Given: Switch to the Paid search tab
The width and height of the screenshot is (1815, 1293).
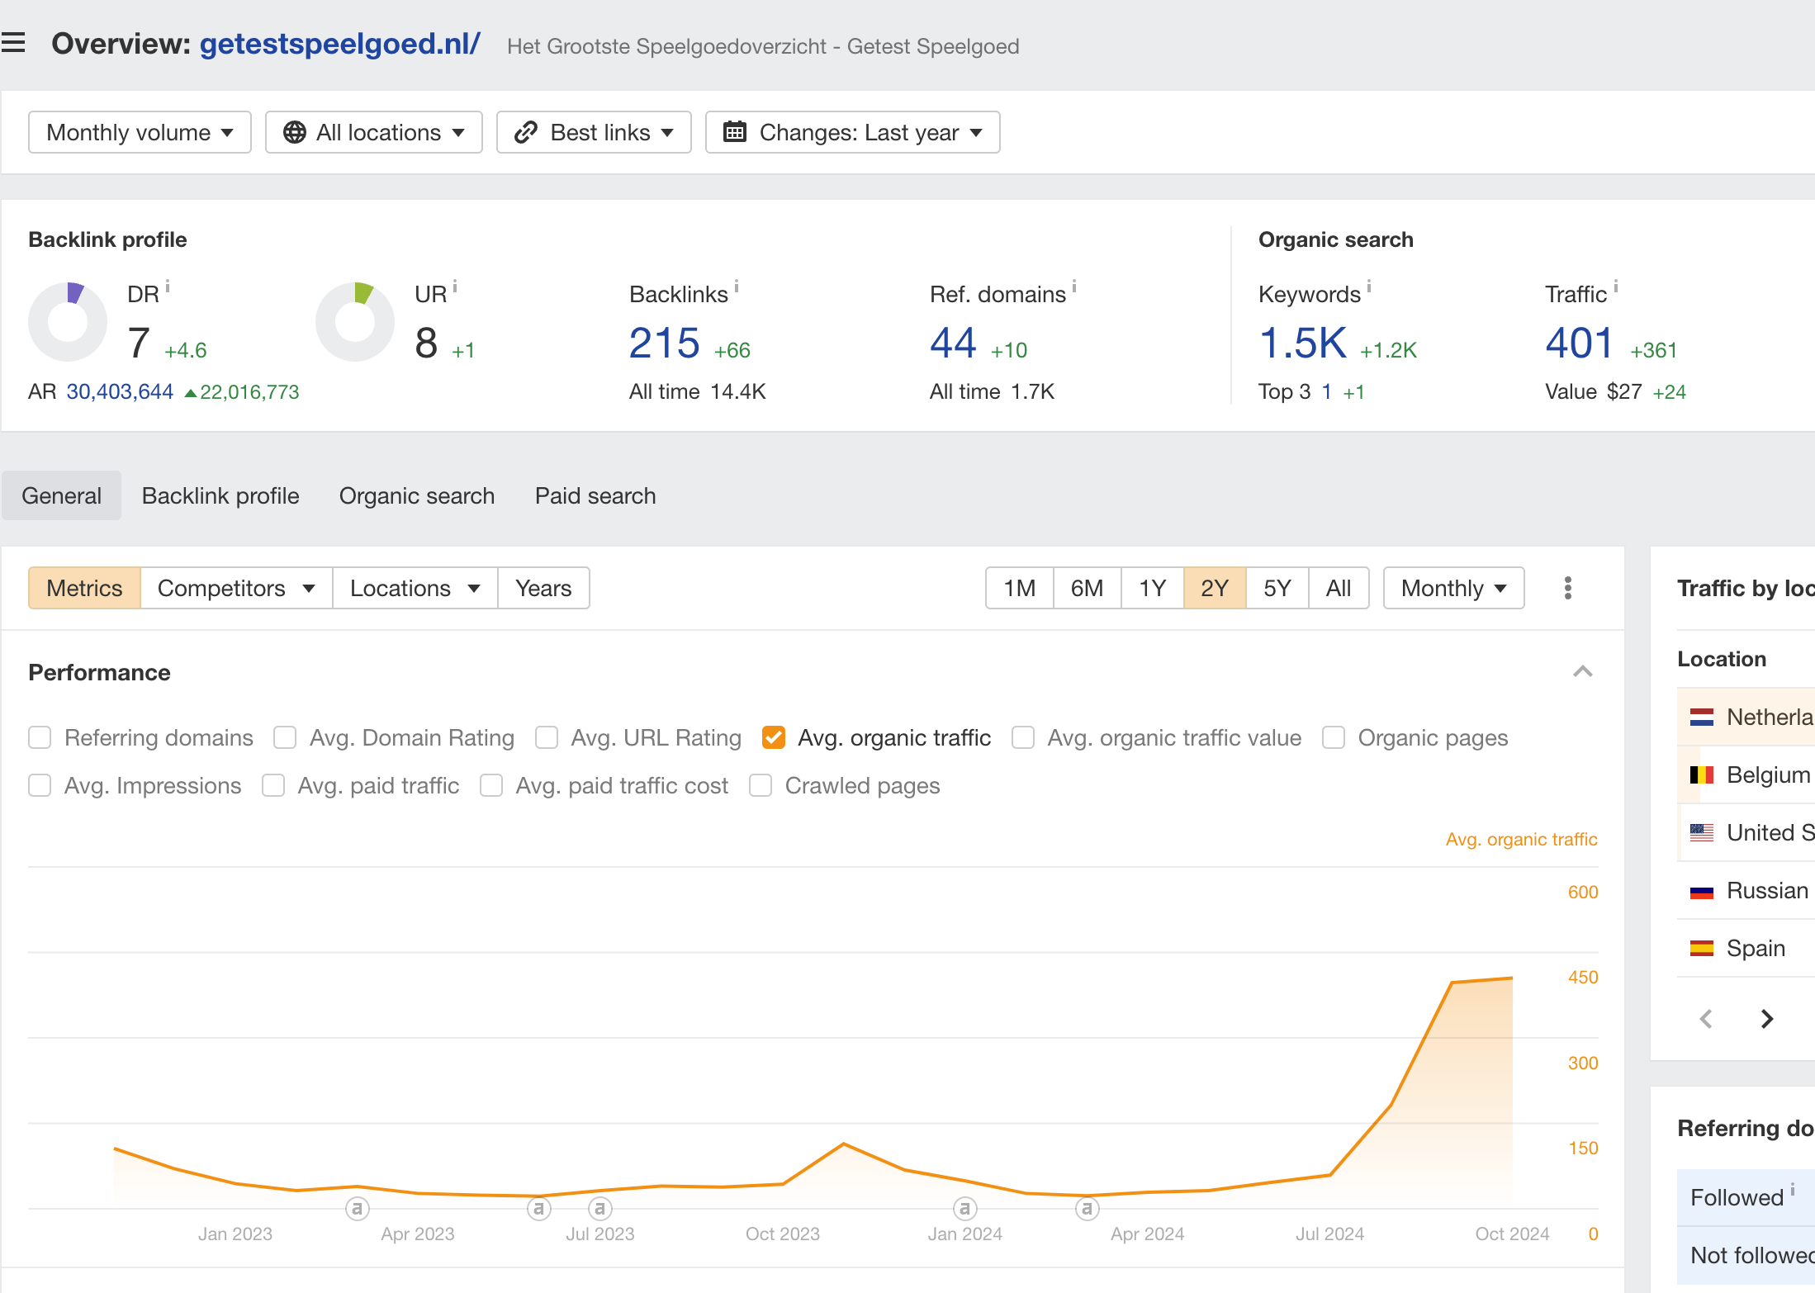Looking at the screenshot, I should (x=595, y=495).
